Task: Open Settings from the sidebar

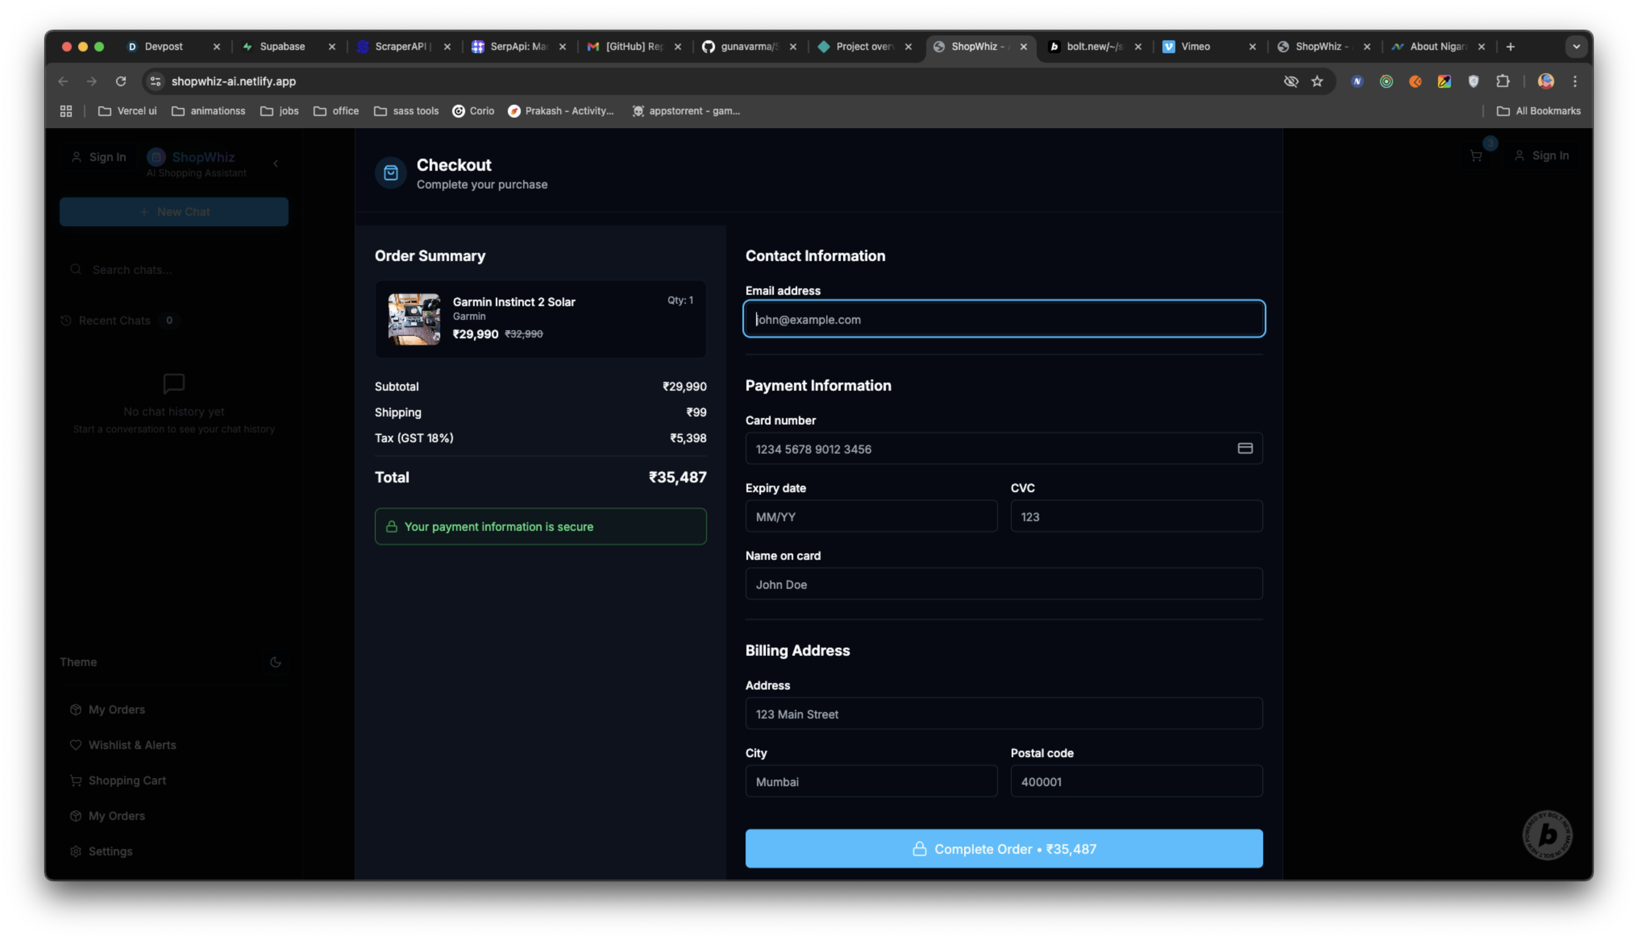Action: [110, 851]
